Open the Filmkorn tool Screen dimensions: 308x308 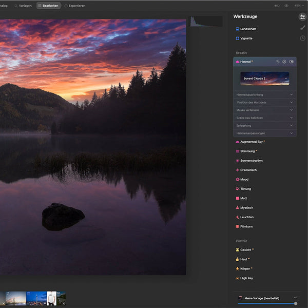click(246, 226)
